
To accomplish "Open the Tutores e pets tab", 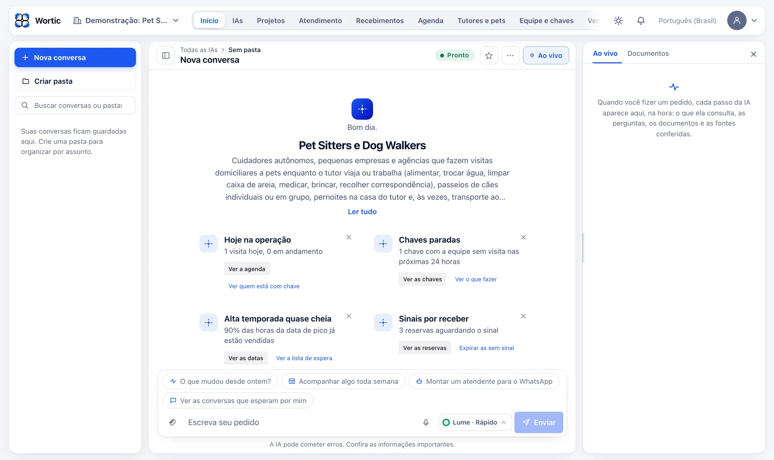I will 481,20.
